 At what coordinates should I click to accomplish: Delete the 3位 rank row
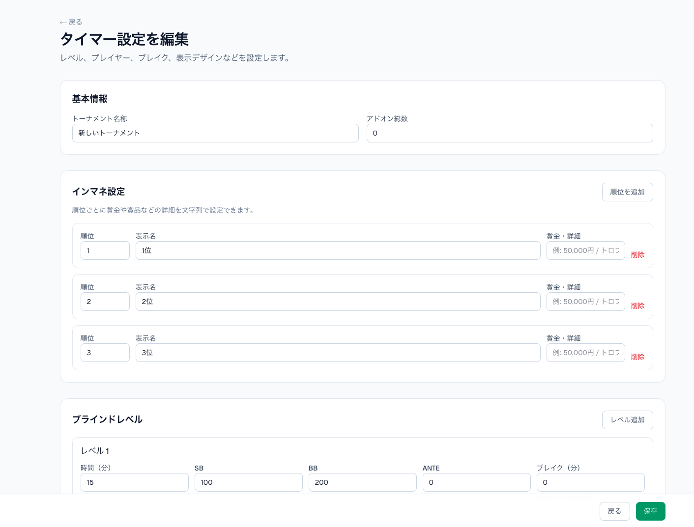(x=637, y=357)
